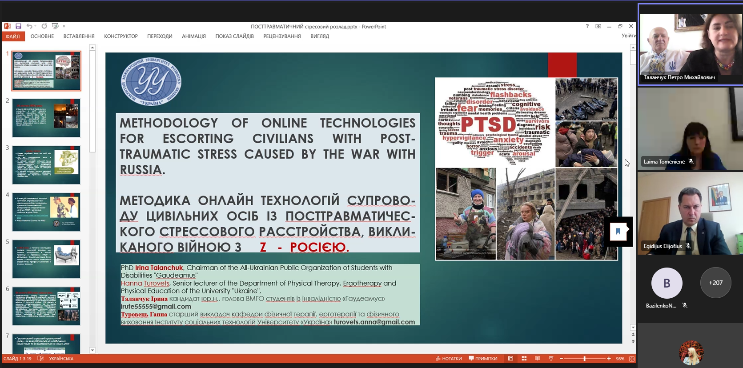Adjust the zoom slider handle
Image resolution: width=743 pixels, height=368 pixels.
pos(584,359)
